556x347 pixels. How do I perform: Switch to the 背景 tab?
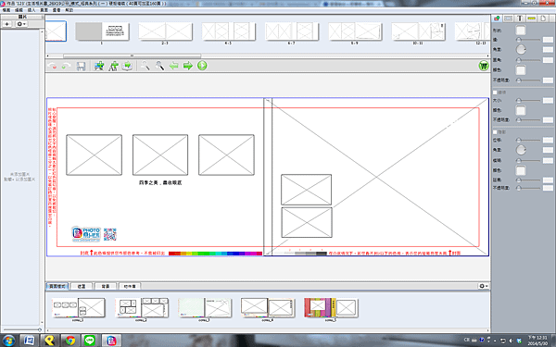[x=106, y=286]
